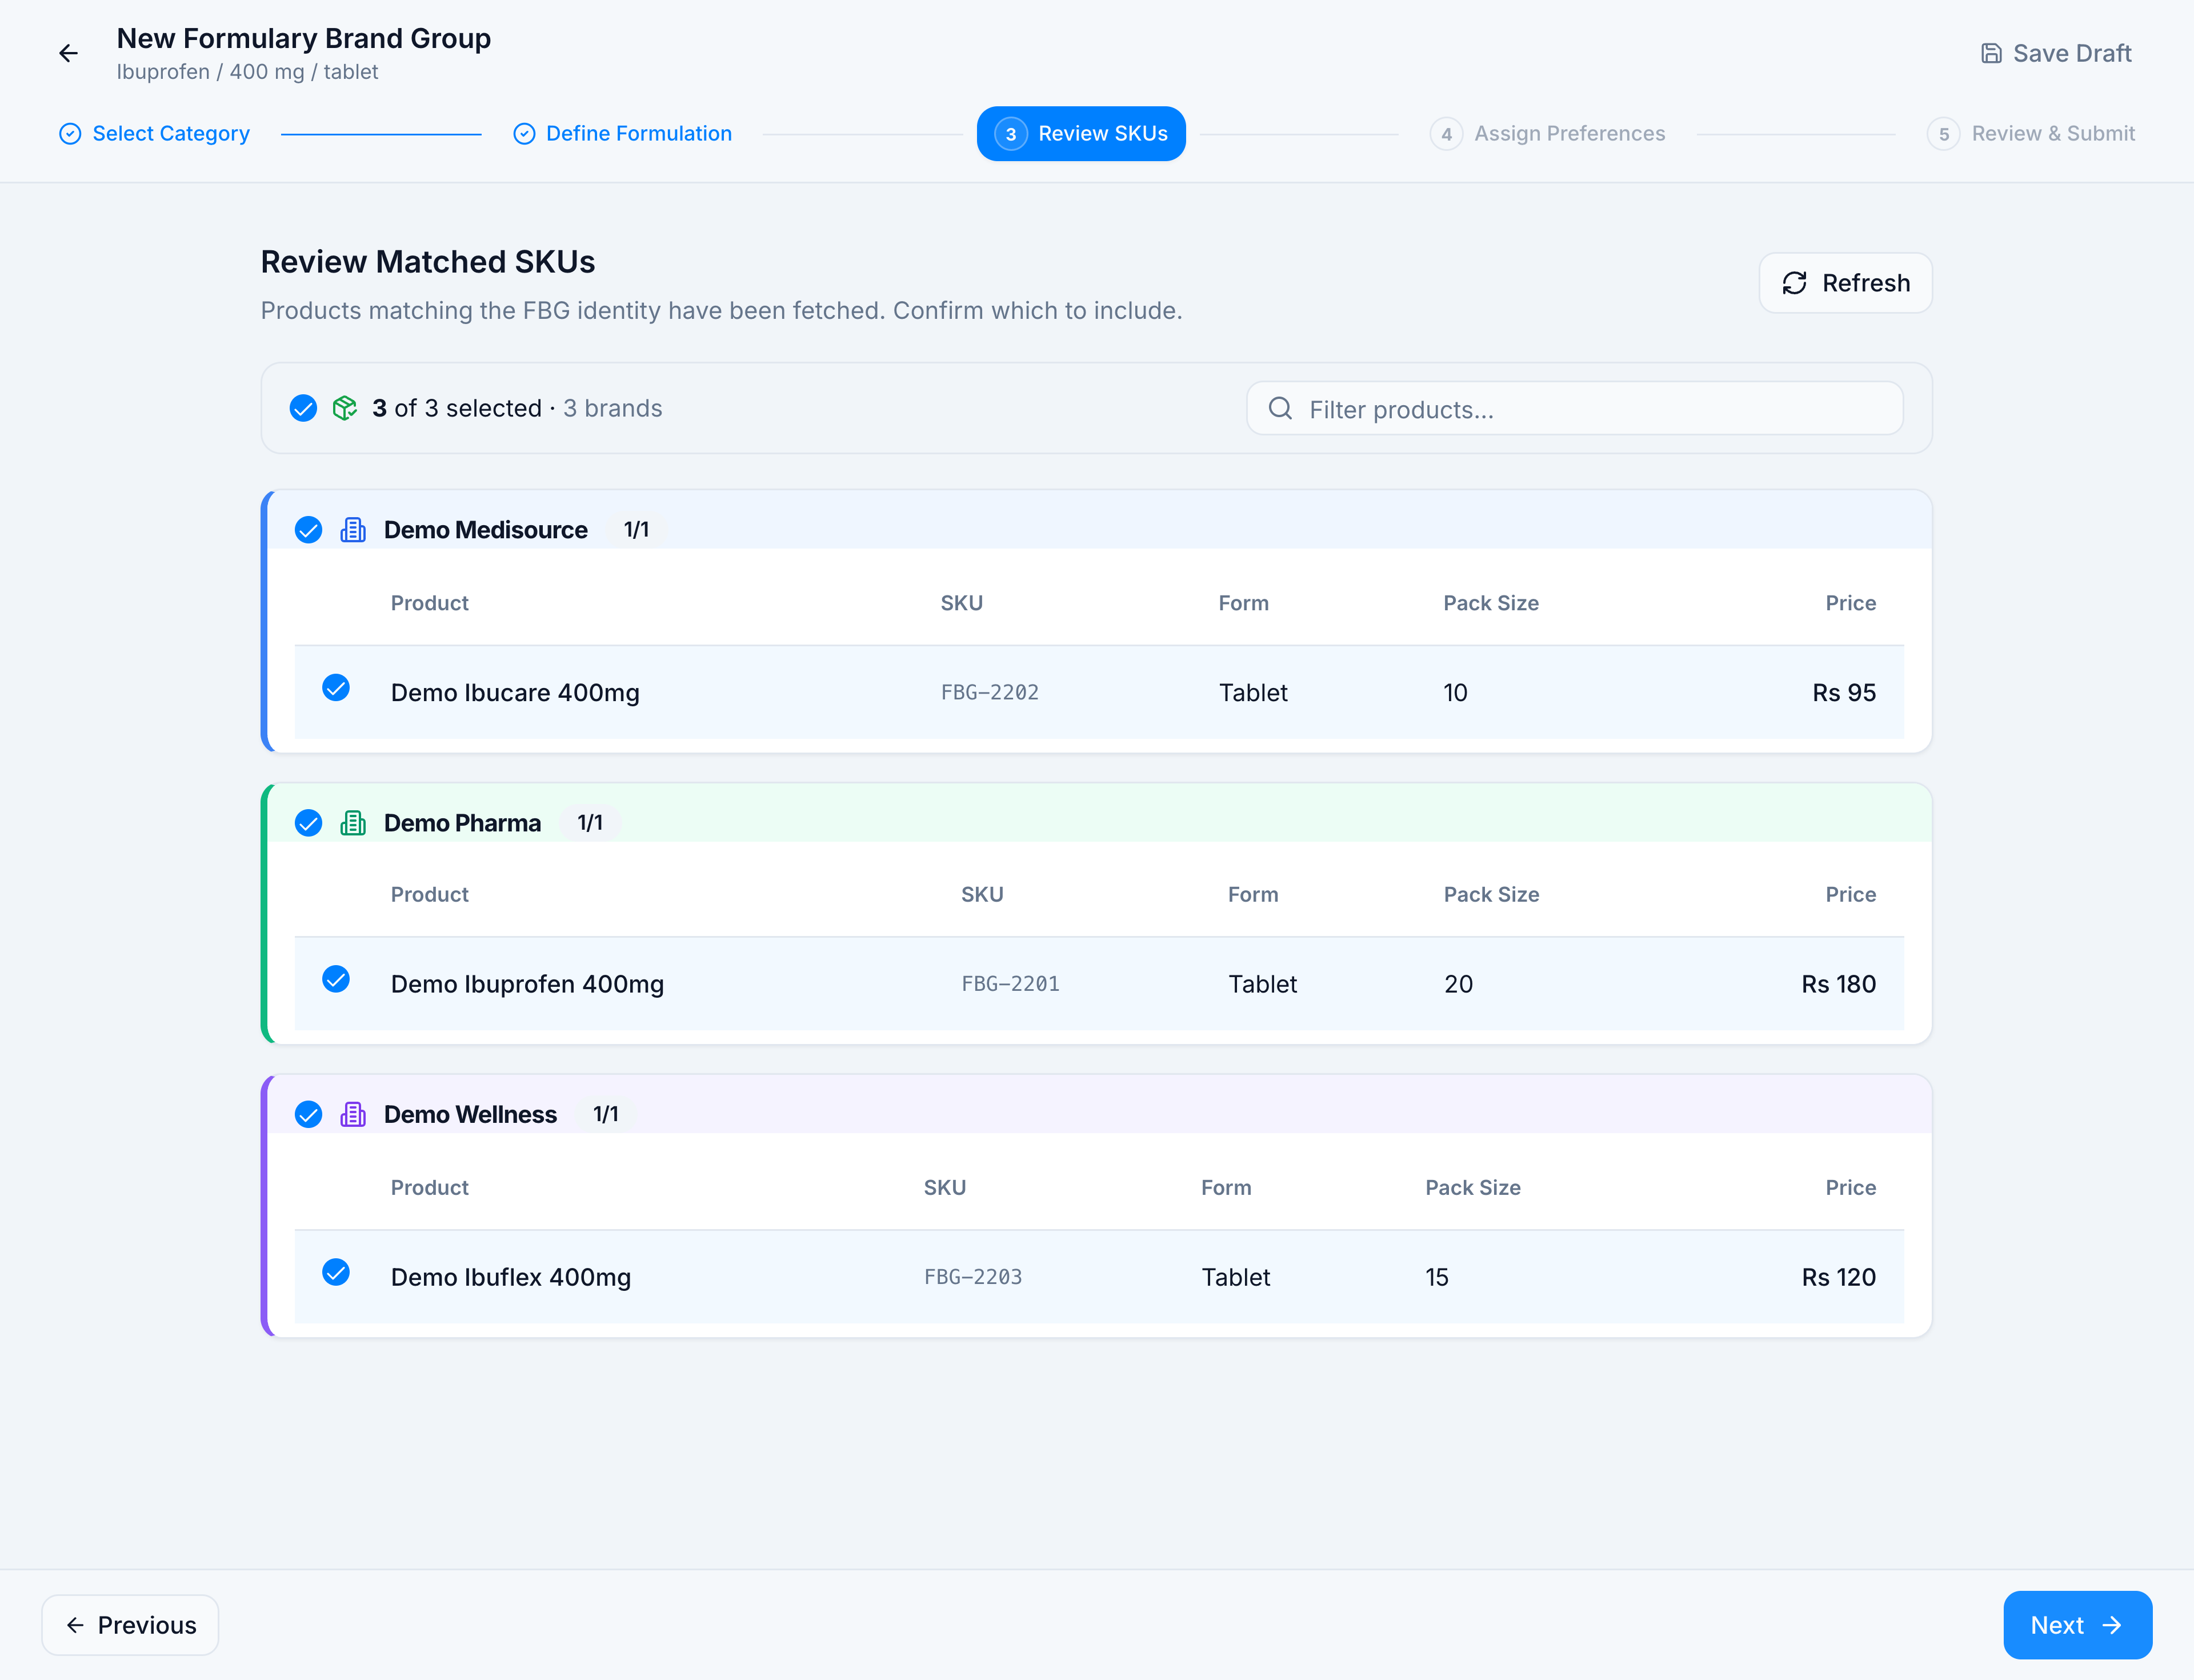Screen dimensions: 2194x1680
Task: Deselect Demo Ibuprofen 400mg row checkbox
Action: [x=336, y=979]
